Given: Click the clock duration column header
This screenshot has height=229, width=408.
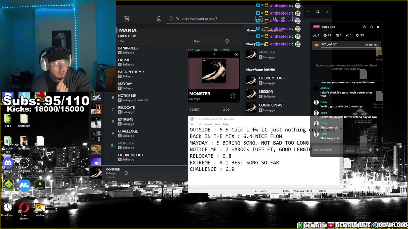Looking at the screenshot, I should point(227,41).
